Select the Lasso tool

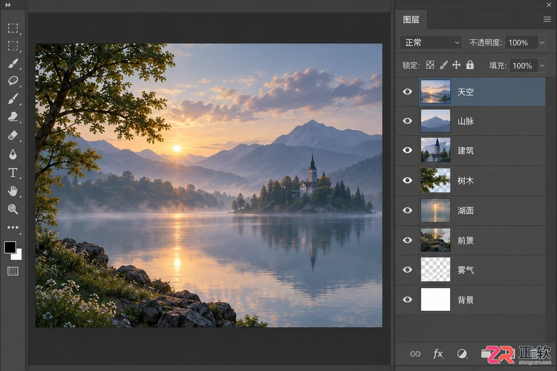click(x=13, y=81)
